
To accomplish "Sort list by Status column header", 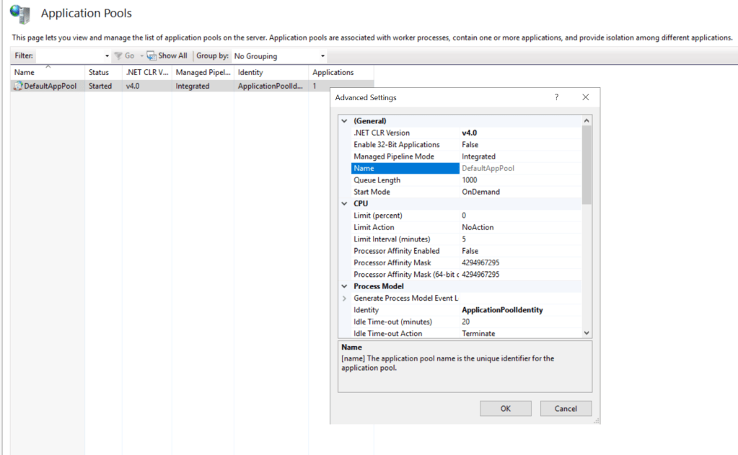I will [99, 72].
